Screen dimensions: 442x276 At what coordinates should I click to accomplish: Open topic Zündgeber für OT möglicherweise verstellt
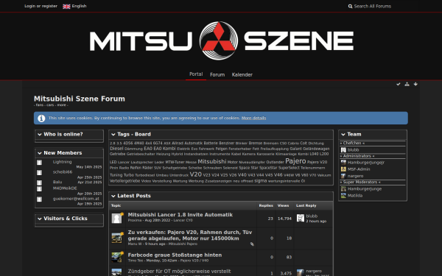(x=179, y=271)
